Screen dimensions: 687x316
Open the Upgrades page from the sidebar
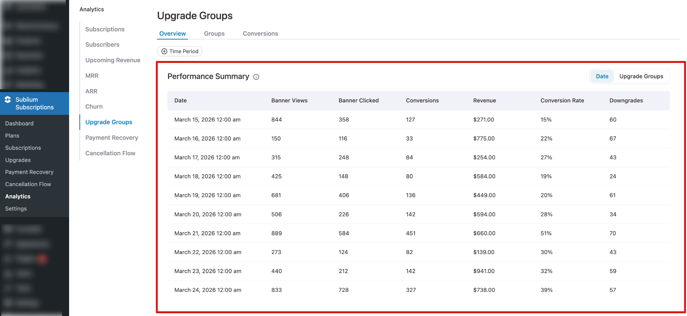[x=18, y=160]
